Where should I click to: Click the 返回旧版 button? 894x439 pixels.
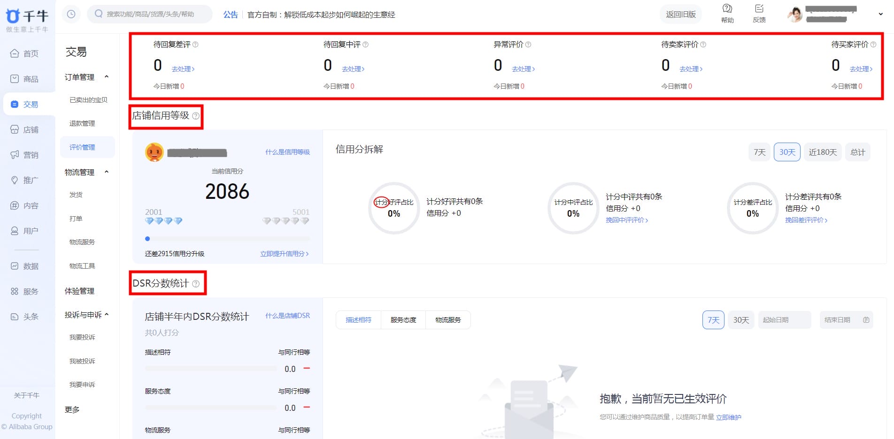coord(680,14)
